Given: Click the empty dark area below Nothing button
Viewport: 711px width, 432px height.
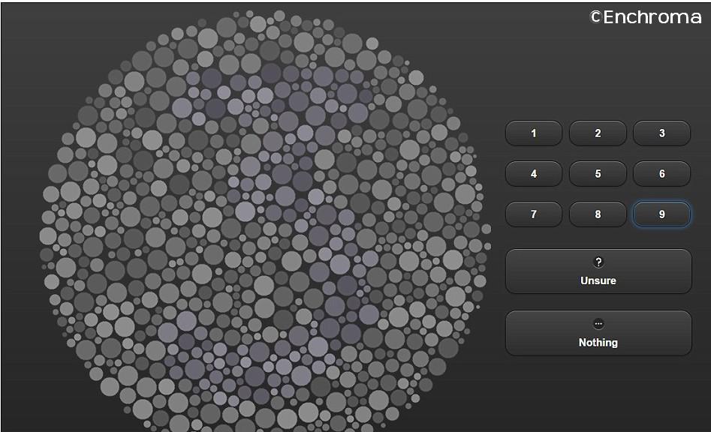Looking at the screenshot, I should pyautogui.click(x=598, y=394).
